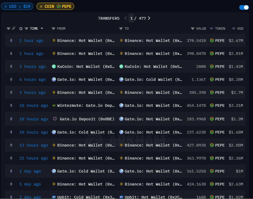This screenshot has width=253, height=199.
Task: Filter by TOKEN column header
Action: point(217,29)
